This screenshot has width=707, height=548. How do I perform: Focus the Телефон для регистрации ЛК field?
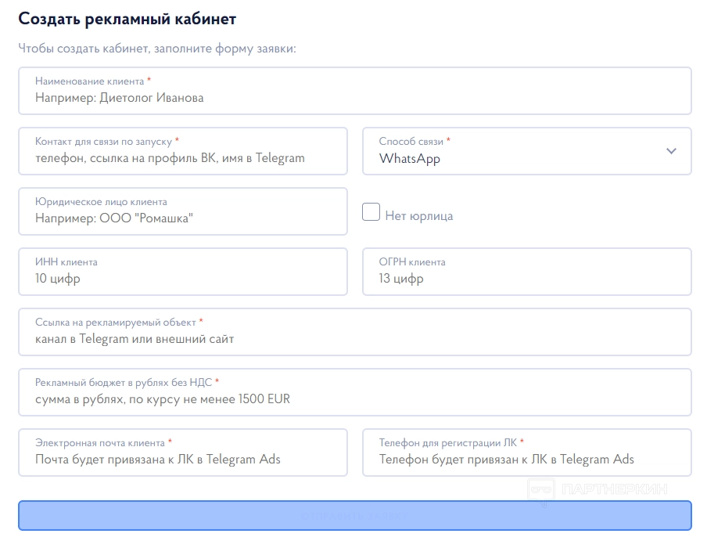[526, 460]
